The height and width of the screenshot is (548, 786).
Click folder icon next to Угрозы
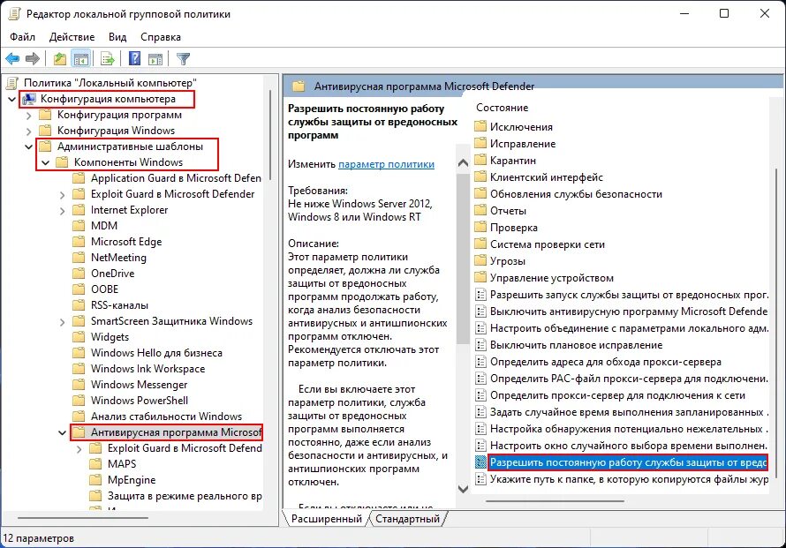click(480, 260)
